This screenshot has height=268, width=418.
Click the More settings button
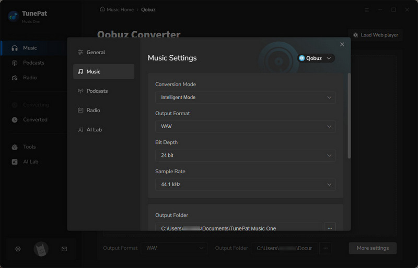click(372, 248)
